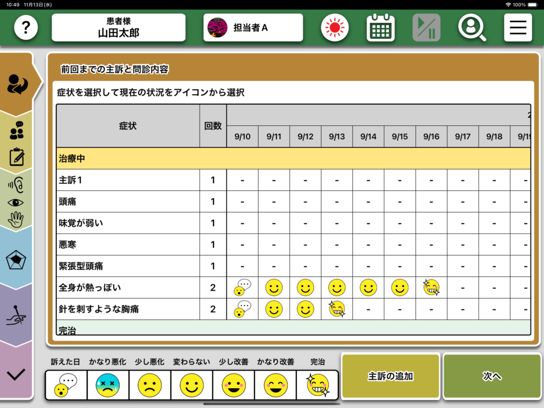This screenshot has height=408, width=544.
Task: Expand the checkmark chevron sidebar tab
Action: [x=16, y=375]
